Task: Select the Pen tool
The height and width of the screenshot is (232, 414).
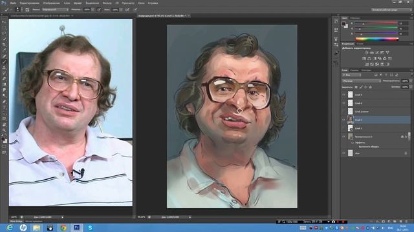Action: click(x=4, y=102)
